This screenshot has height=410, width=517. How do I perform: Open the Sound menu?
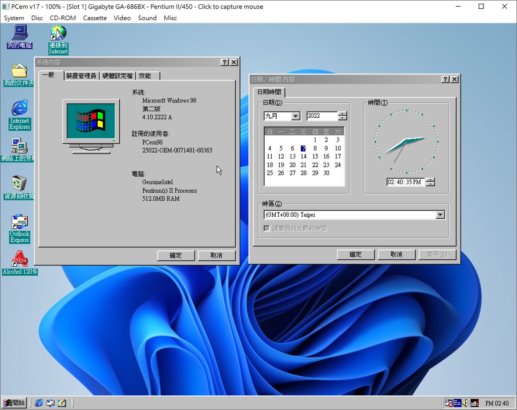pyautogui.click(x=147, y=18)
